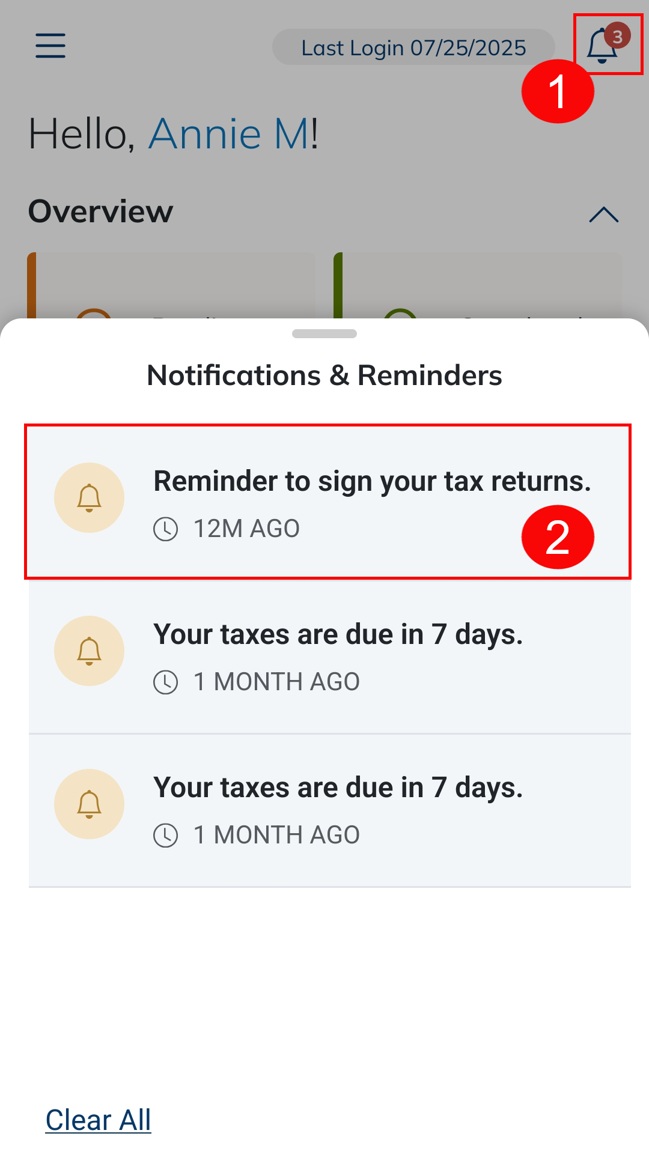Collapse the Overview section chevron
Screen dimensions: 649x1169
click(603, 214)
